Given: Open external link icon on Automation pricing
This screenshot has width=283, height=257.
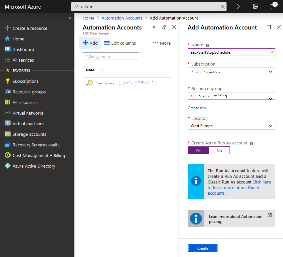Looking at the screenshot, I should coord(270,215).
